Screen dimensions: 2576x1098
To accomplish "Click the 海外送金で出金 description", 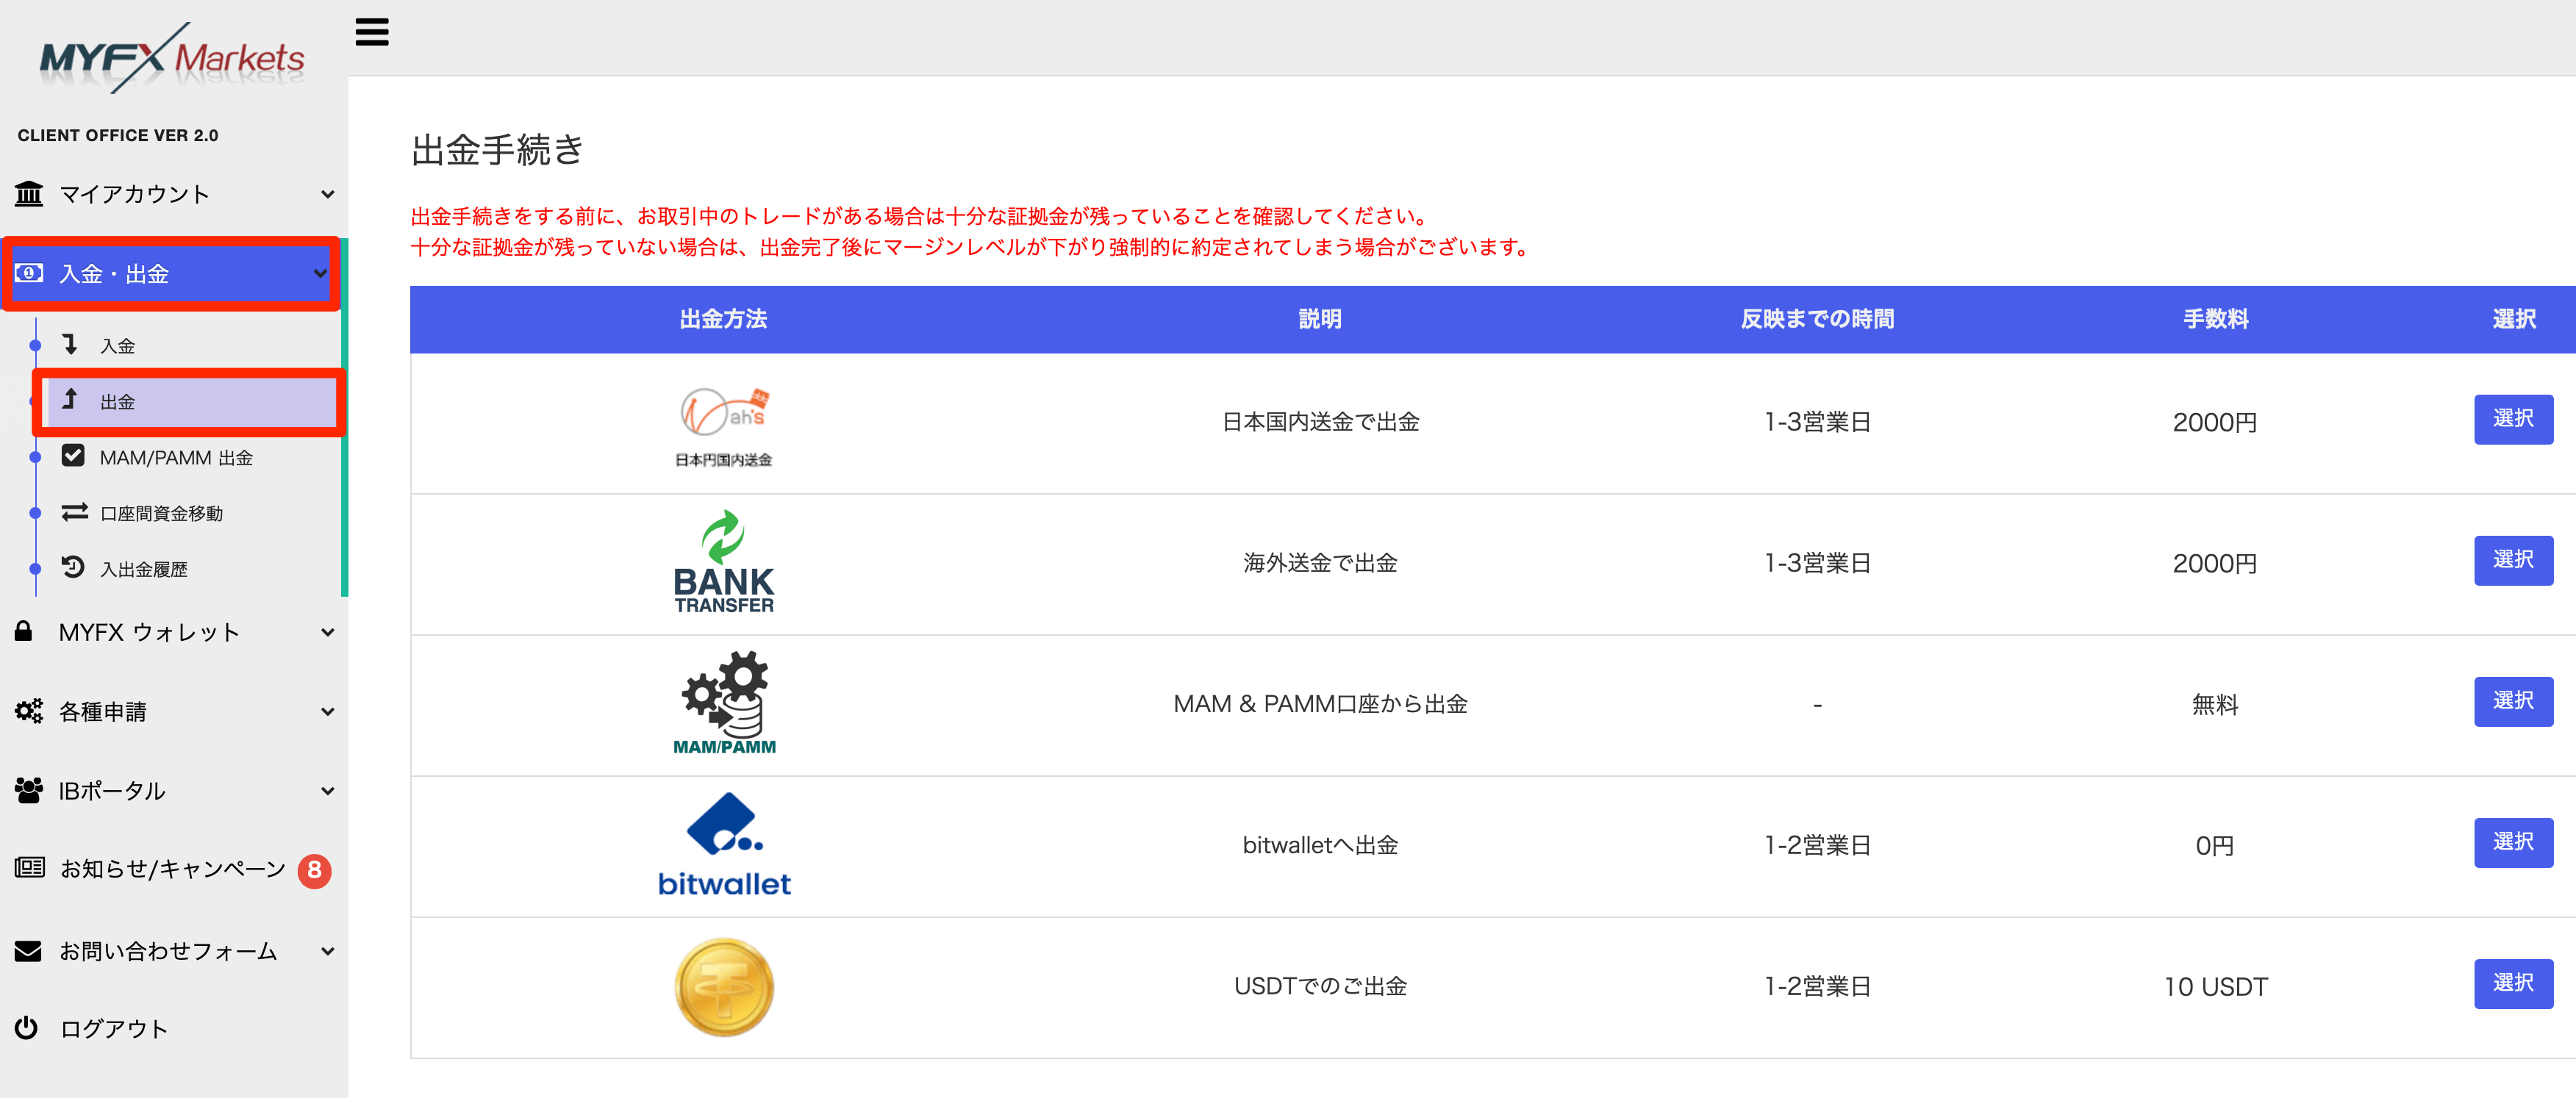I will (1320, 563).
